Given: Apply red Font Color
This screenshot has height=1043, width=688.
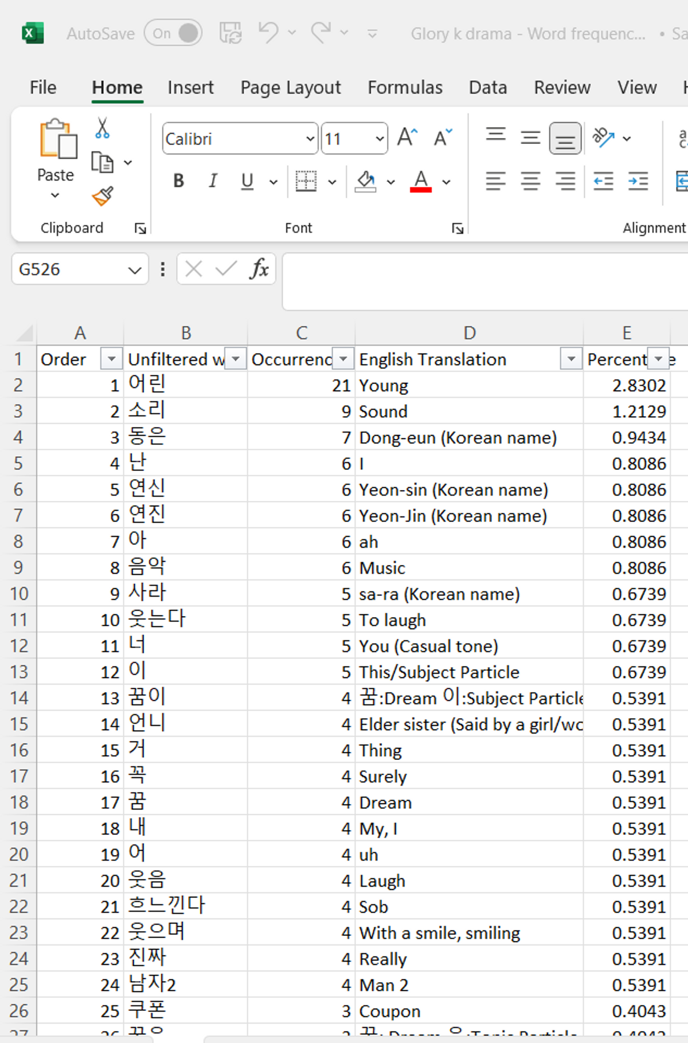Looking at the screenshot, I should [x=421, y=181].
